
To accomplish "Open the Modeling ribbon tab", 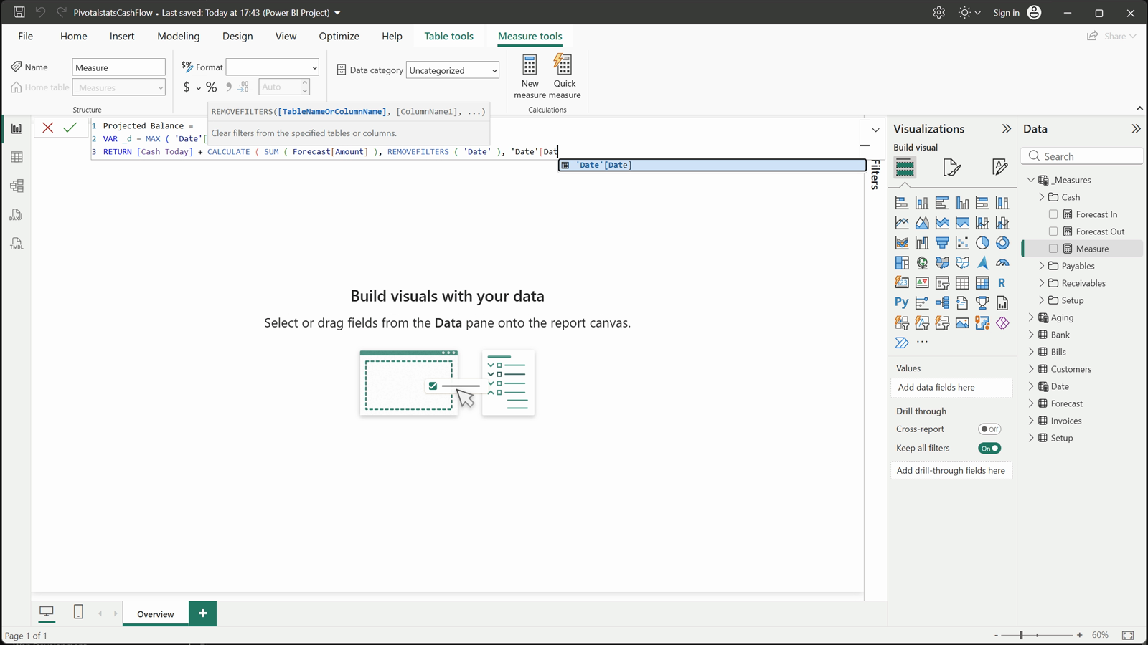I will [179, 36].
